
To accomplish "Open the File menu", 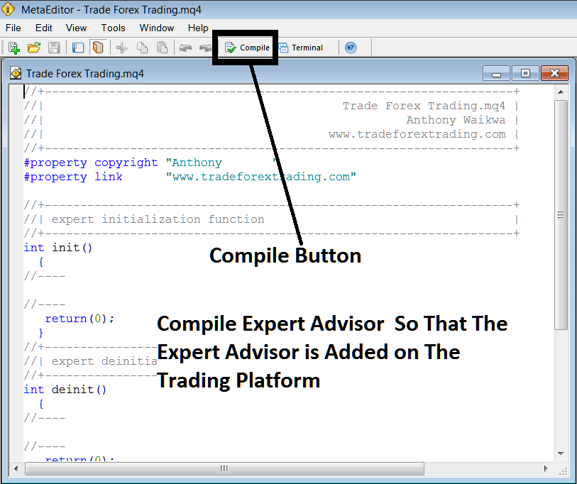I will pyautogui.click(x=13, y=28).
